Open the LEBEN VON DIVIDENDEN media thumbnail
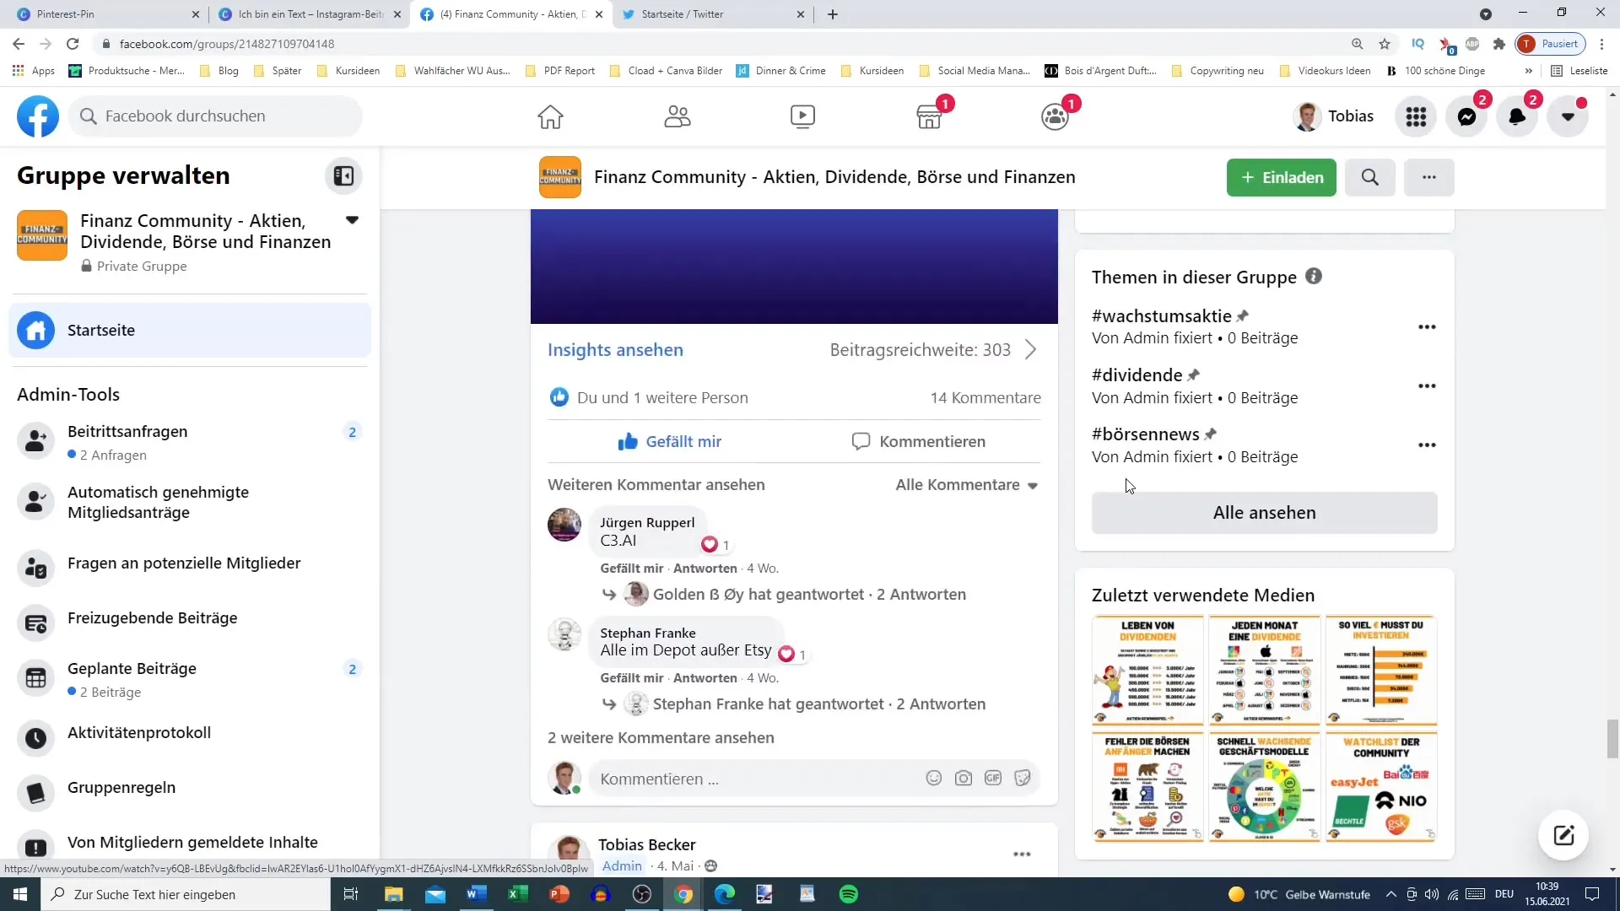 (x=1147, y=671)
